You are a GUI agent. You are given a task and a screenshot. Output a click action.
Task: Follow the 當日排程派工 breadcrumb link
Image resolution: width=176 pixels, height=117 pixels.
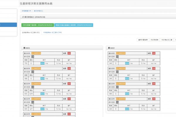pyautogui.click(x=38, y=11)
